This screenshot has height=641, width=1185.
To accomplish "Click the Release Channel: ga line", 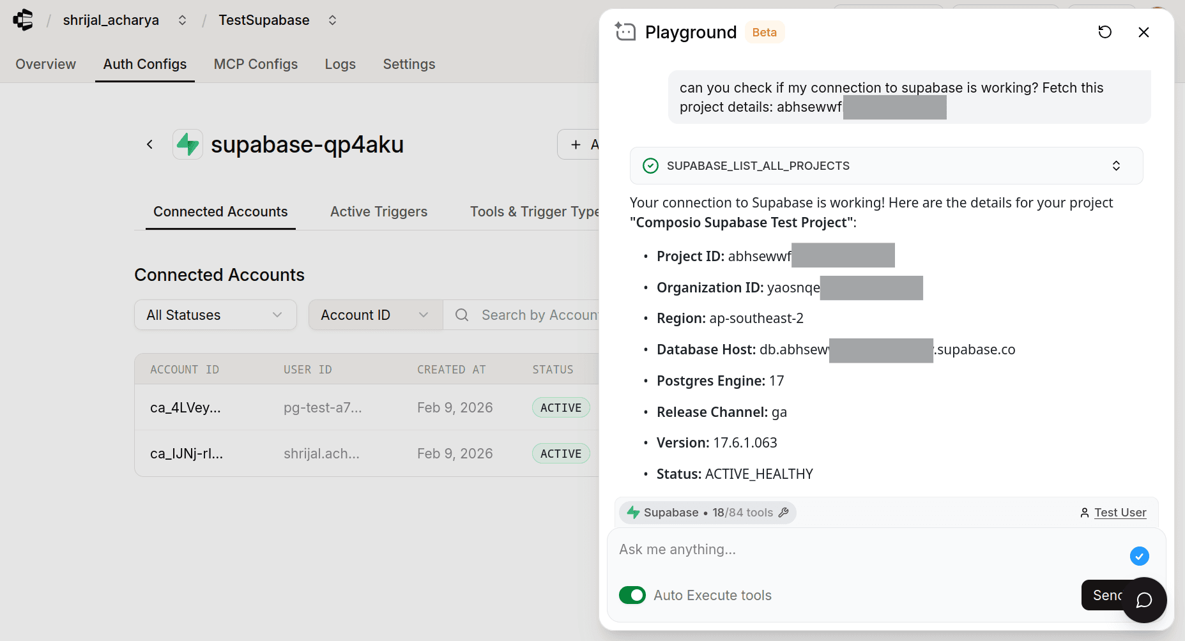I will (x=722, y=412).
